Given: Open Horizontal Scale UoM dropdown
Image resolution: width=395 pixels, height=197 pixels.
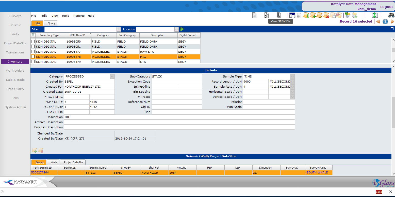Looking at the screenshot, I should pos(293,92).
